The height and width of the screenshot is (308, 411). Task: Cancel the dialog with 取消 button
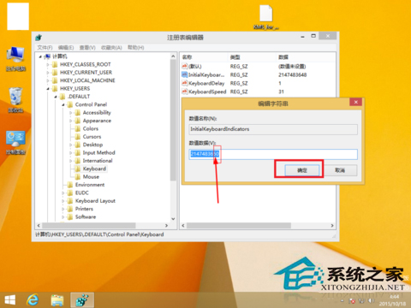(x=340, y=170)
